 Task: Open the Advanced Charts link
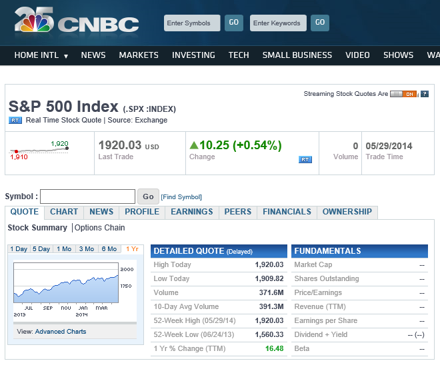(x=61, y=332)
